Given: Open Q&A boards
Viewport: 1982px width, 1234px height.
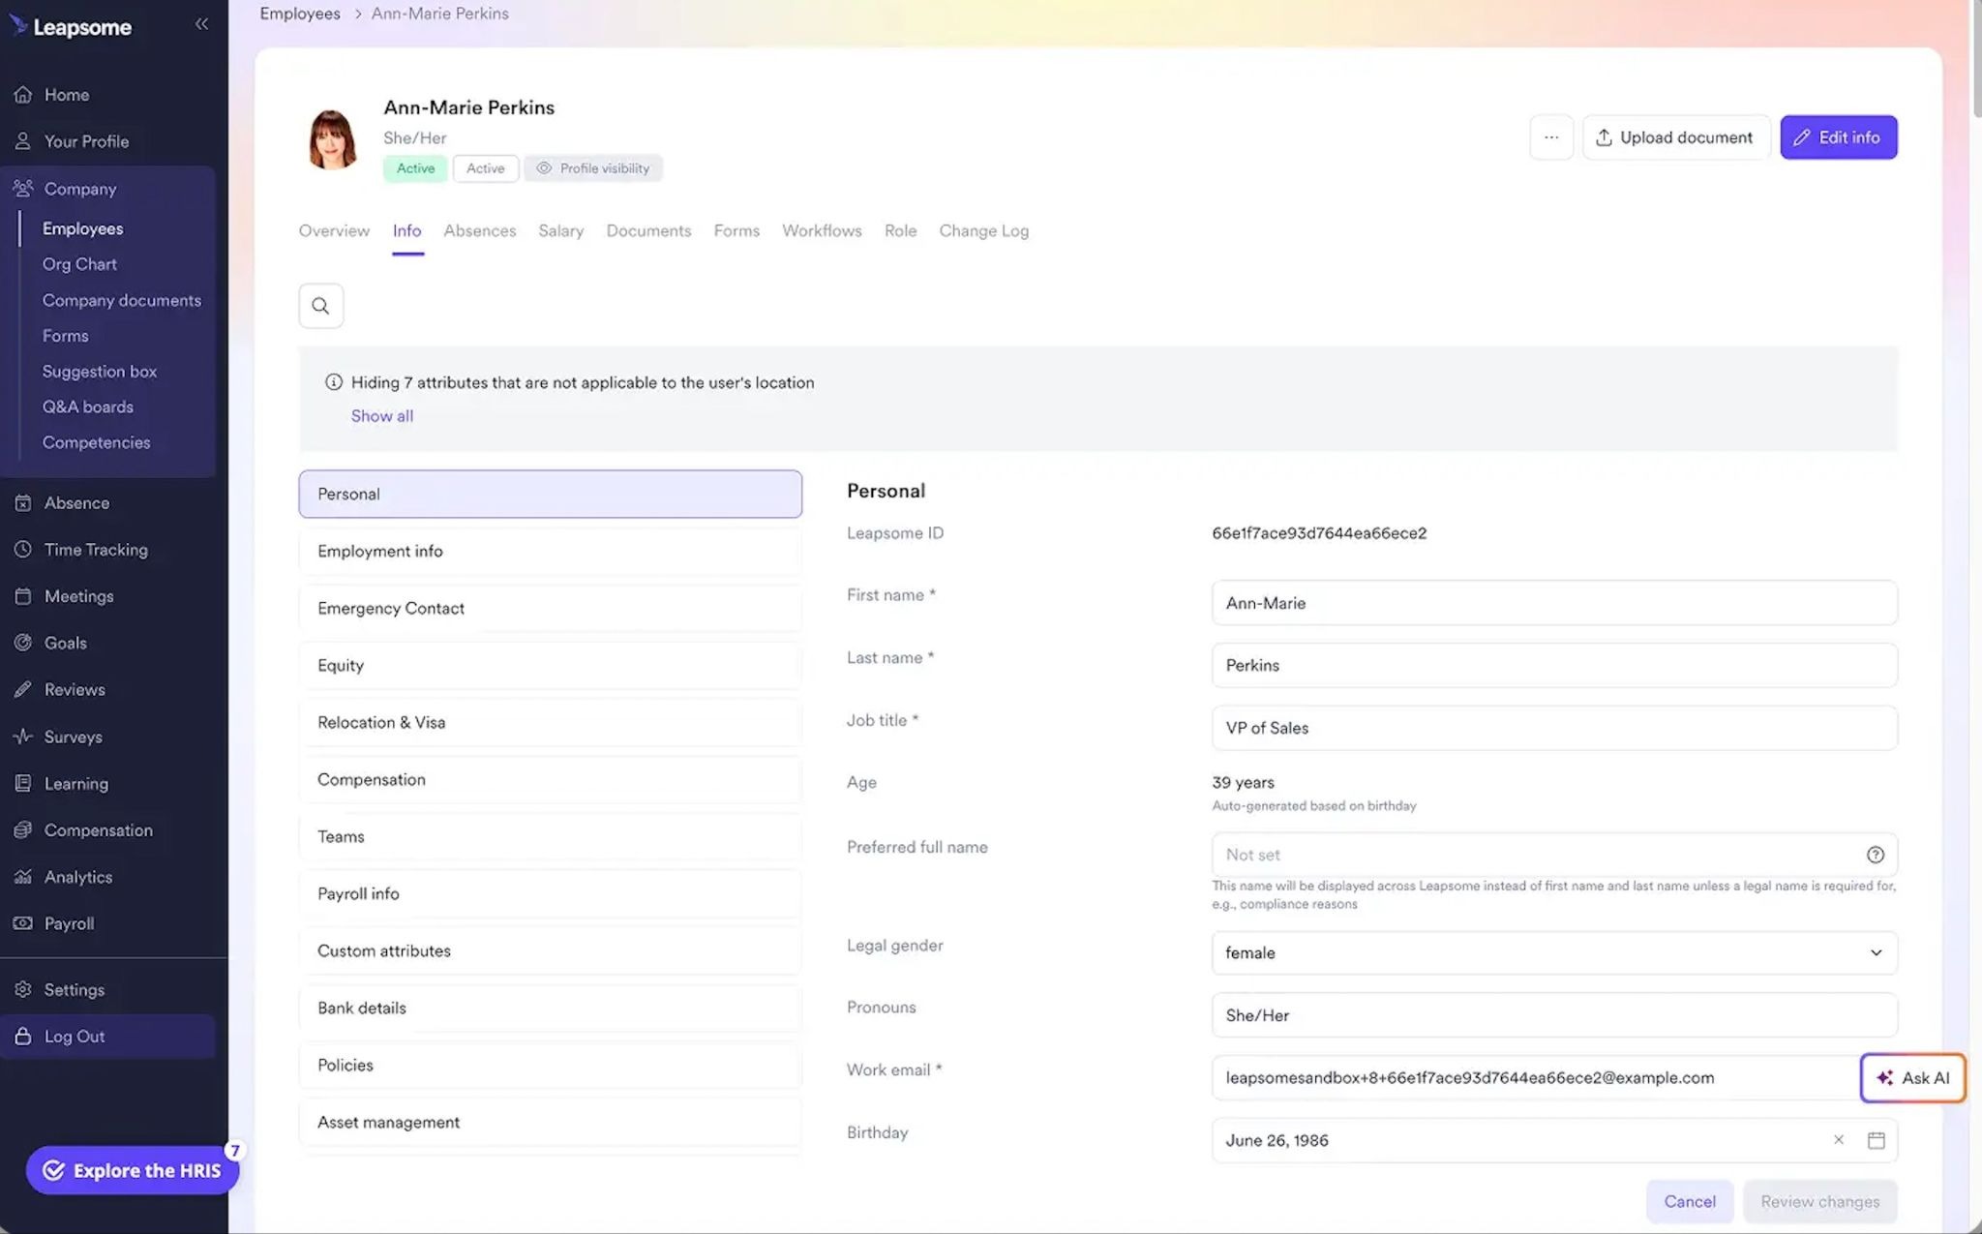Looking at the screenshot, I should click(x=87, y=407).
